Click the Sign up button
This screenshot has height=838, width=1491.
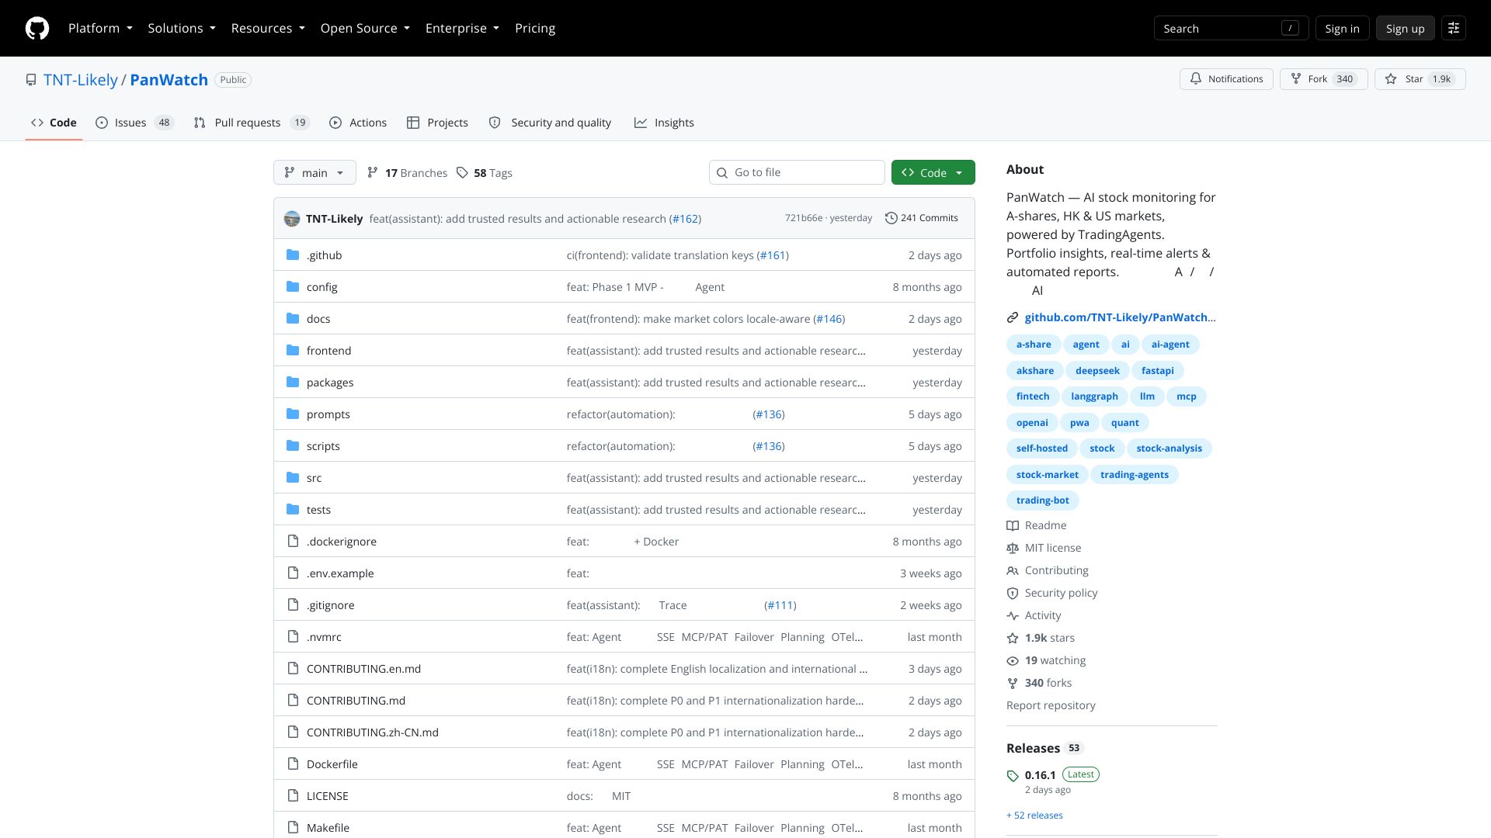1405,28
